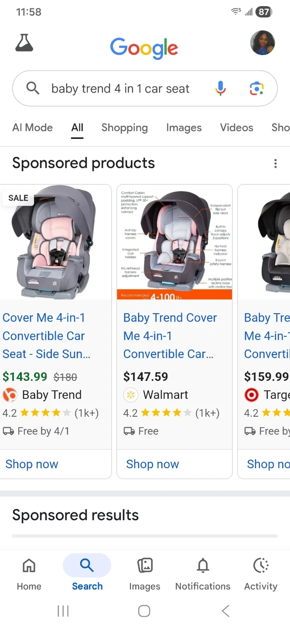Select the Videos results tab

[236, 128]
